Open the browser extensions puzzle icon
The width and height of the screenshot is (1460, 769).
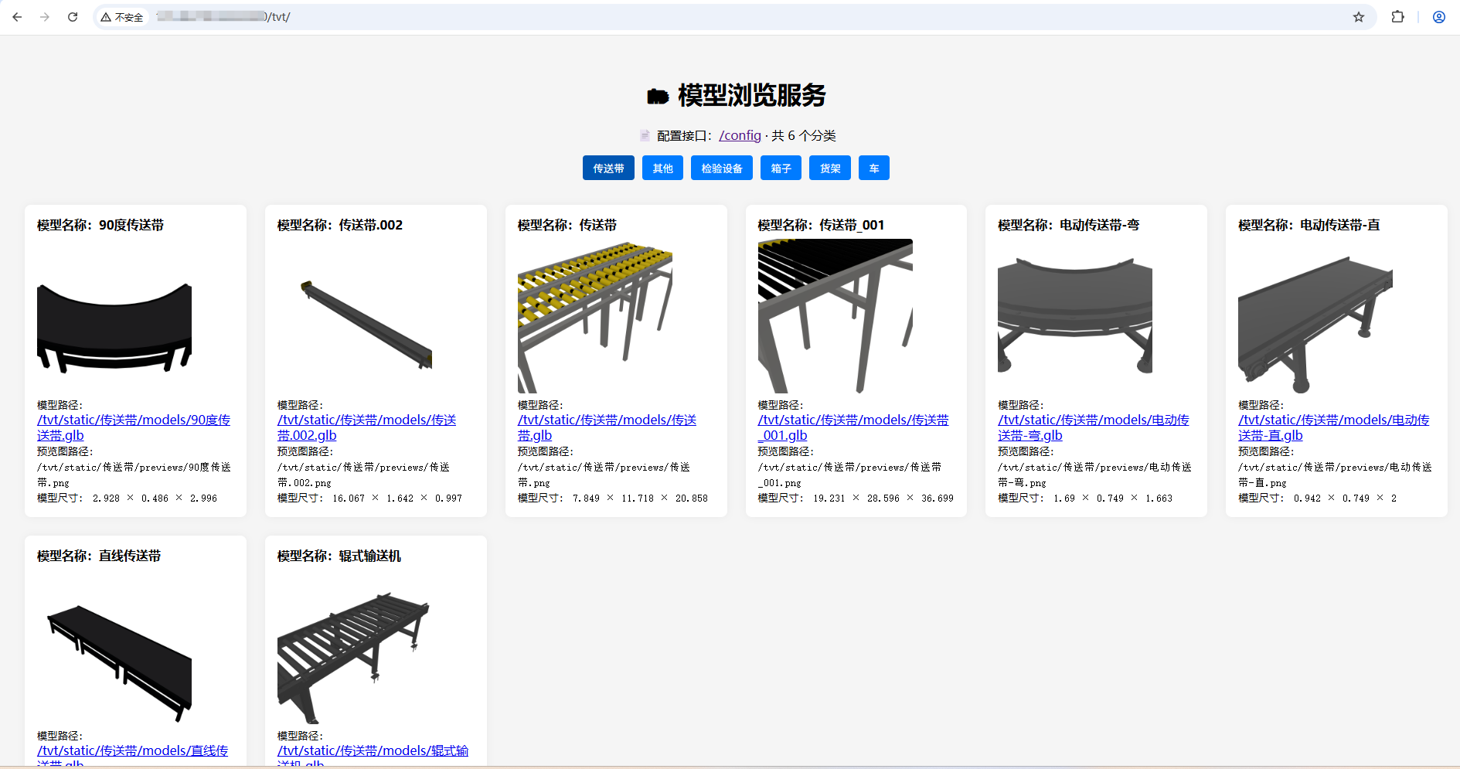(x=1397, y=17)
